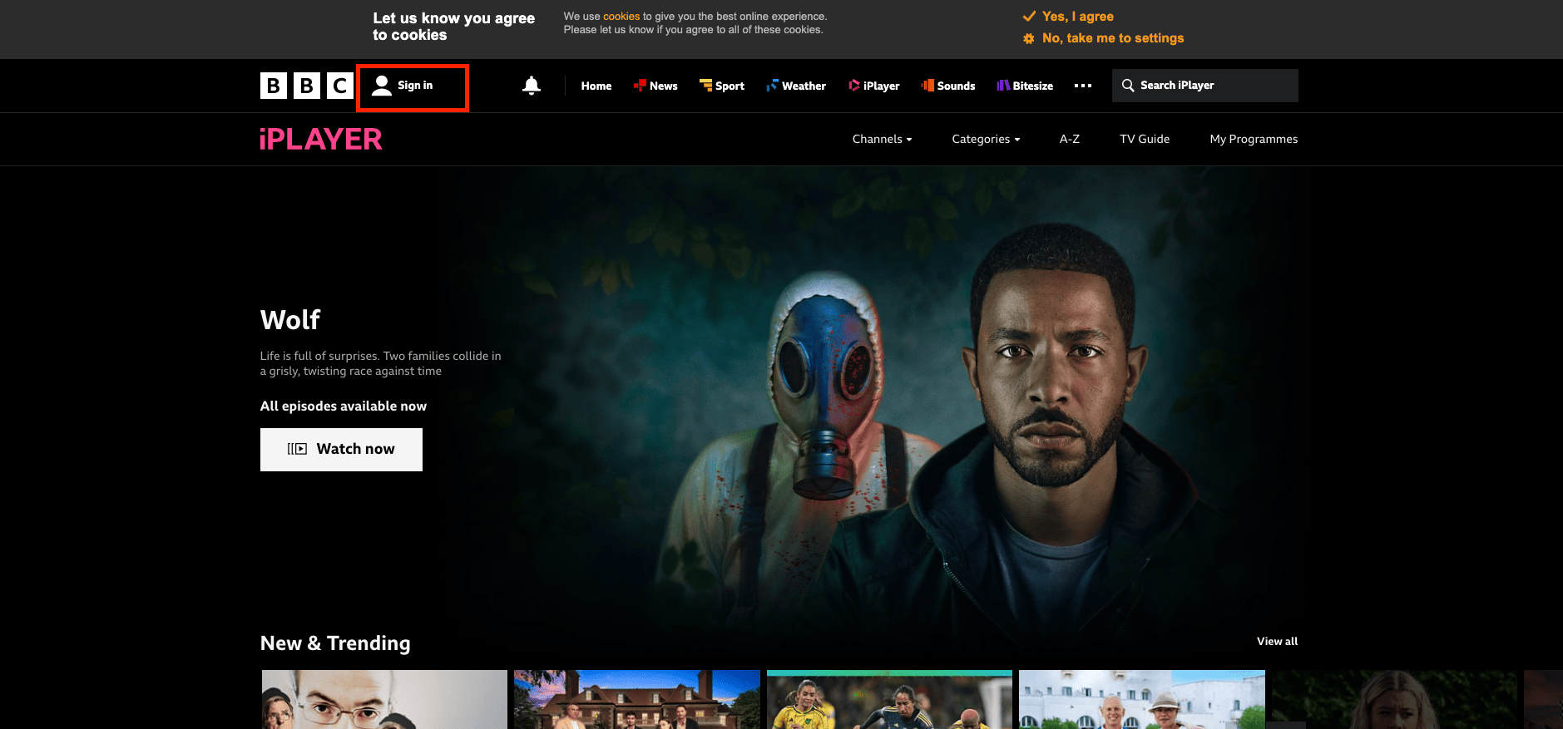The width and height of the screenshot is (1563, 729).
Task: Open the white building programme thumbnail
Action: point(1142,700)
